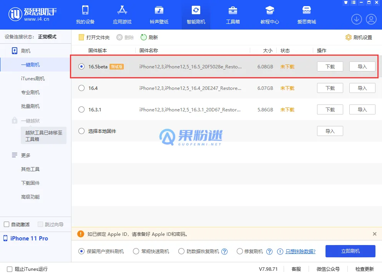Dismiss the Apple ID warning banner

375,234
